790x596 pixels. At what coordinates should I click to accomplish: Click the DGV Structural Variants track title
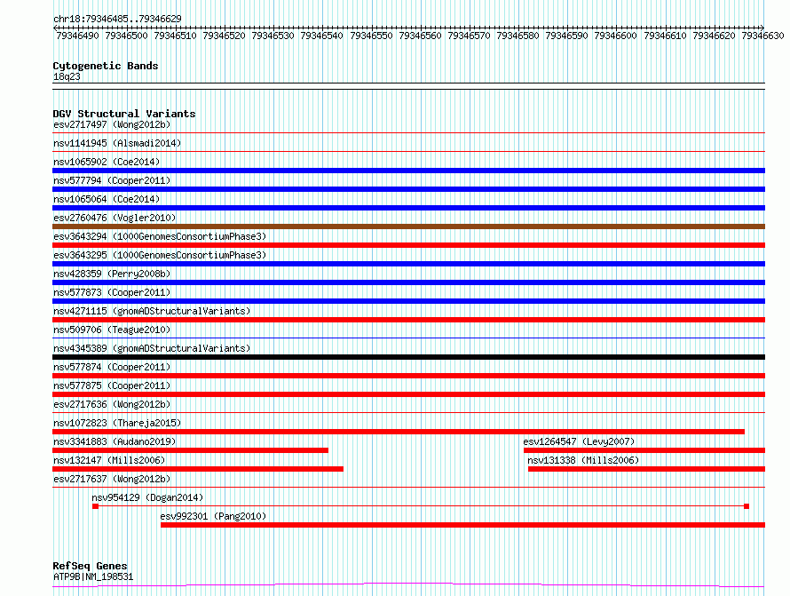coord(124,114)
